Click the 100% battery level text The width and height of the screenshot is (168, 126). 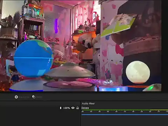pos(66,108)
